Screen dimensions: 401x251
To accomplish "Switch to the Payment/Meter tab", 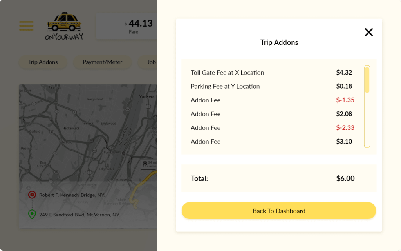I will coord(102,62).
